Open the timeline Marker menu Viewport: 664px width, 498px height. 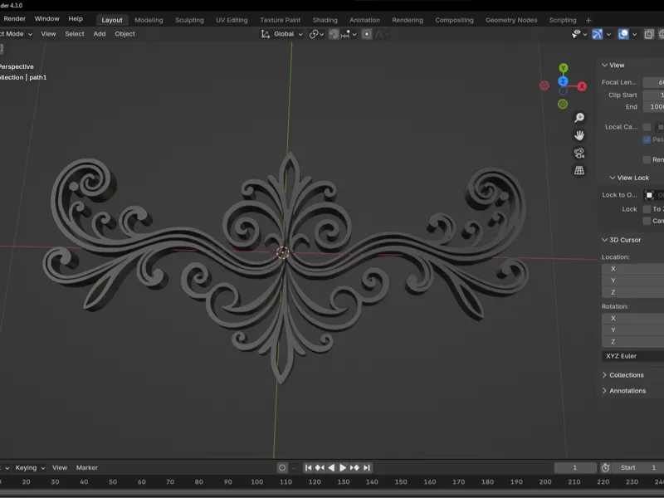pos(87,467)
